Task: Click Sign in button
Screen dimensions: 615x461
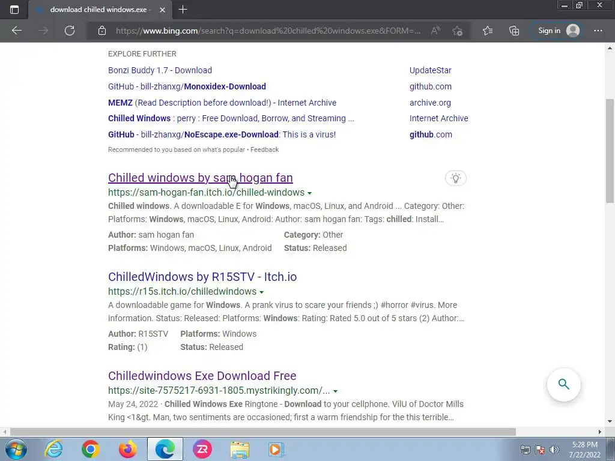Action: [x=558, y=31]
